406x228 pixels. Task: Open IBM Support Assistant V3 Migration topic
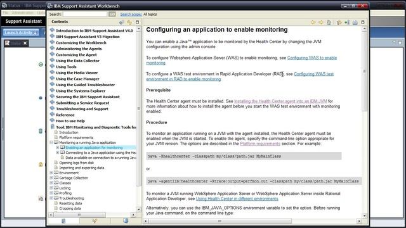(88, 37)
